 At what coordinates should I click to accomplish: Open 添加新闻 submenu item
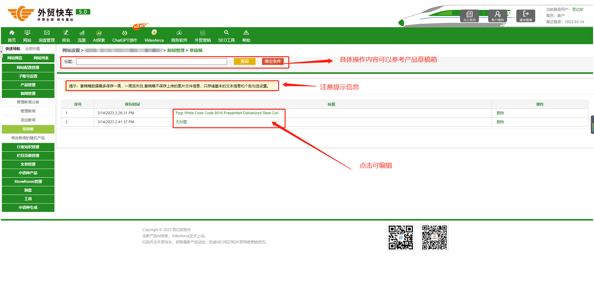[28, 120]
